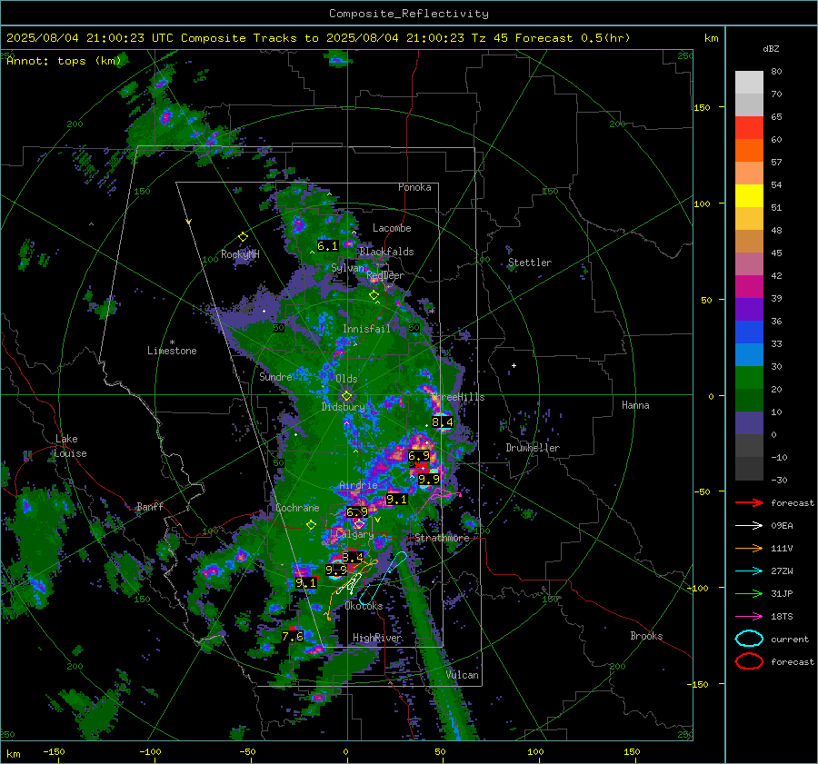
Task: Click the Sundre city label
Action: click(276, 376)
